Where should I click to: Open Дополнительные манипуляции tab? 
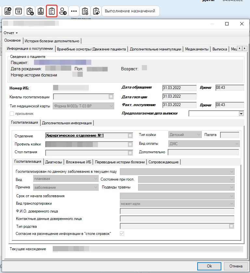[155, 49]
